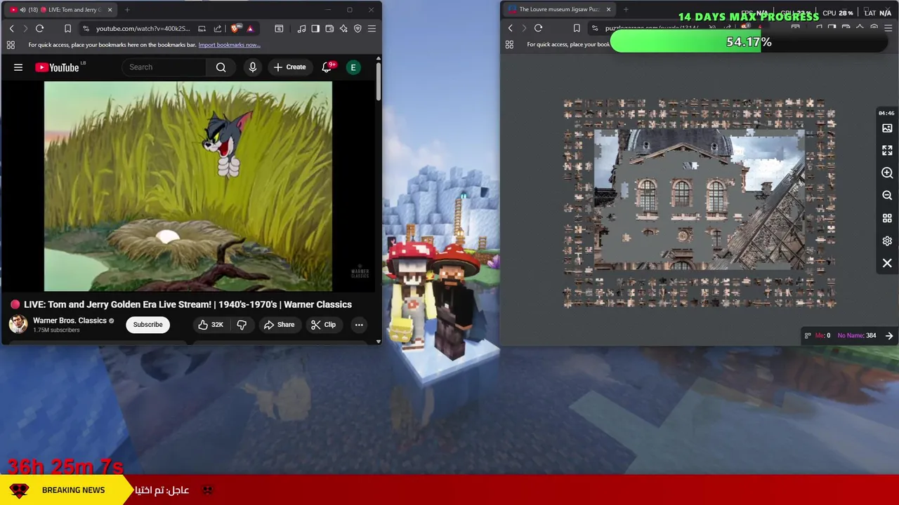Image resolution: width=899 pixels, height=505 pixels.
Task: Zoom in on the puzzle
Action: pos(887,173)
